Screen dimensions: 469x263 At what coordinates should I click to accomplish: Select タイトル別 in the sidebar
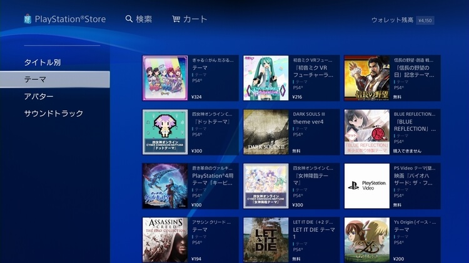[x=43, y=62]
